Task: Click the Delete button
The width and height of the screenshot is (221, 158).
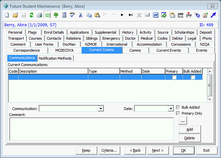Action: coord(190,138)
